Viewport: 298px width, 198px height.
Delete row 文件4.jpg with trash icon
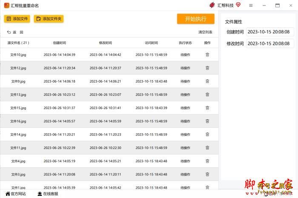[207, 161]
